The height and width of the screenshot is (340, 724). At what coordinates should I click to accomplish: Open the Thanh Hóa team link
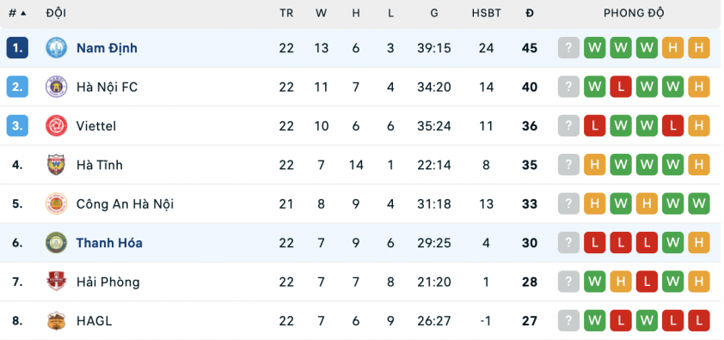pyautogui.click(x=109, y=243)
